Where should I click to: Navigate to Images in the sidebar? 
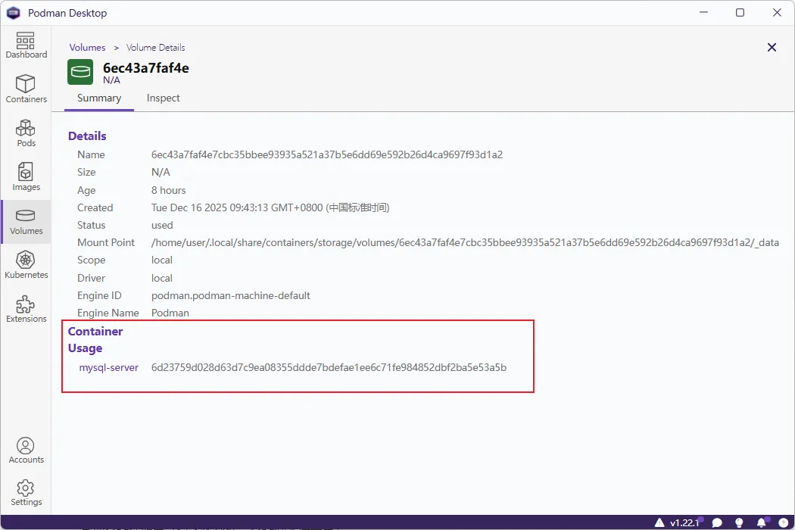point(26,177)
